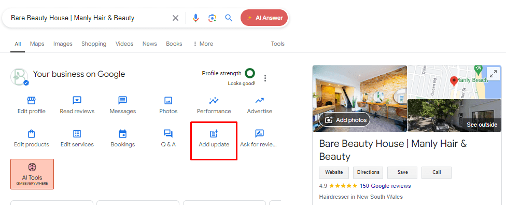
Task: Switch to the Images tab
Action: tap(63, 44)
